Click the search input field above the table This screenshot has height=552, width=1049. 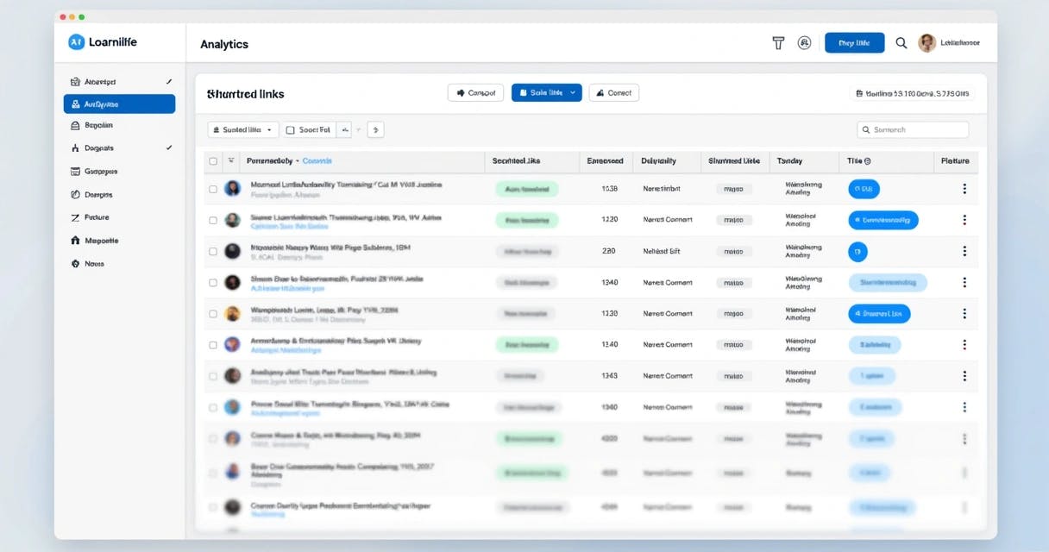(x=913, y=130)
